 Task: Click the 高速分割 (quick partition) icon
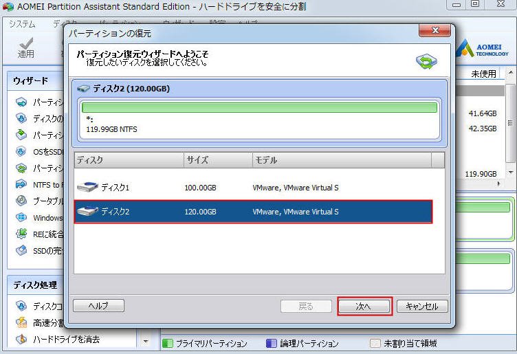(21, 322)
